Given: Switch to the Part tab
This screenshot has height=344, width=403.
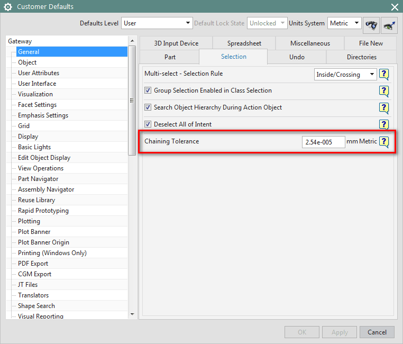Looking at the screenshot, I should point(170,57).
